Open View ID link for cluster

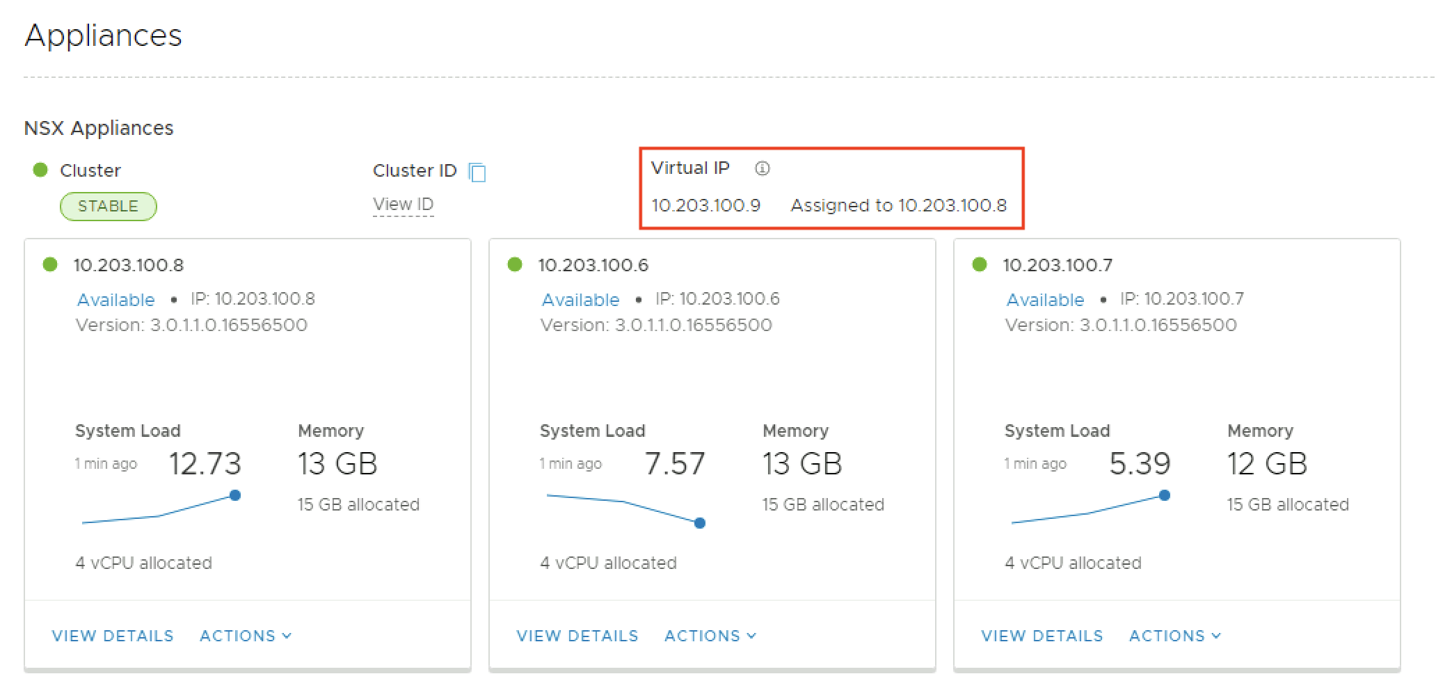click(x=403, y=204)
